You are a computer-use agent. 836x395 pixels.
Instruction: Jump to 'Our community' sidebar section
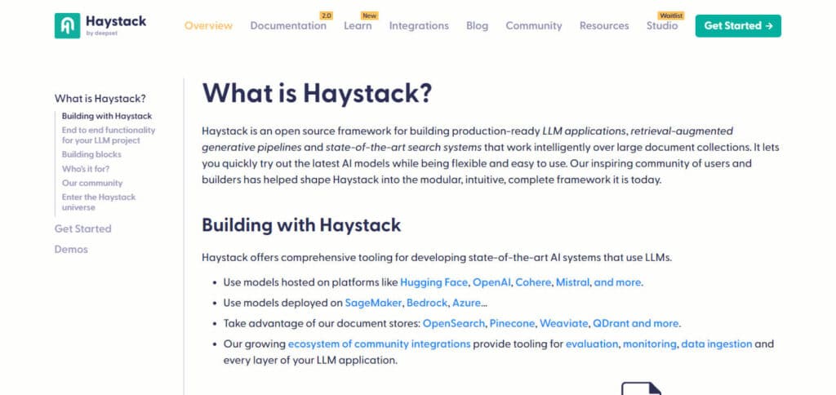(x=92, y=183)
